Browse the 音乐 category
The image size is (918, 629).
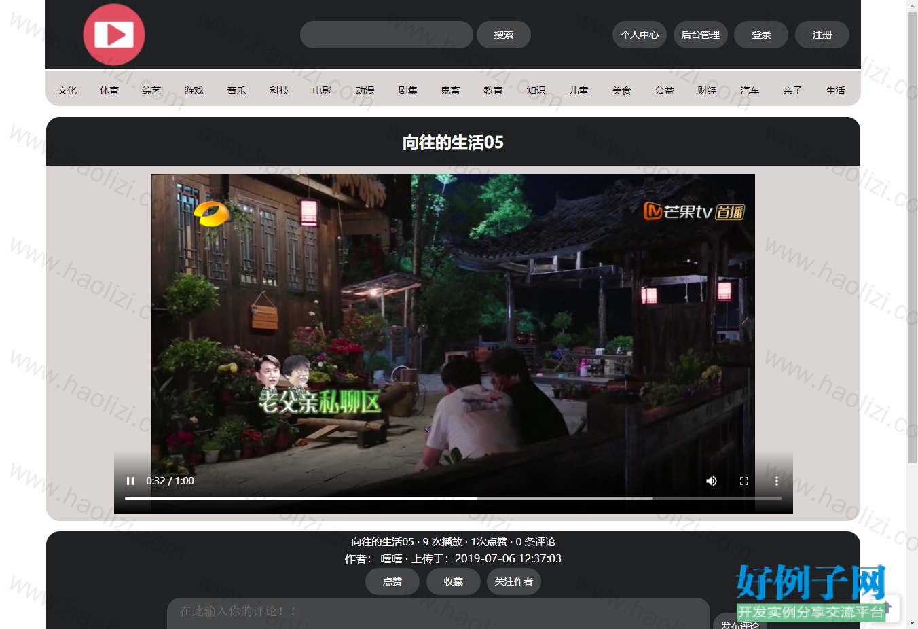[x=236, y=90]
